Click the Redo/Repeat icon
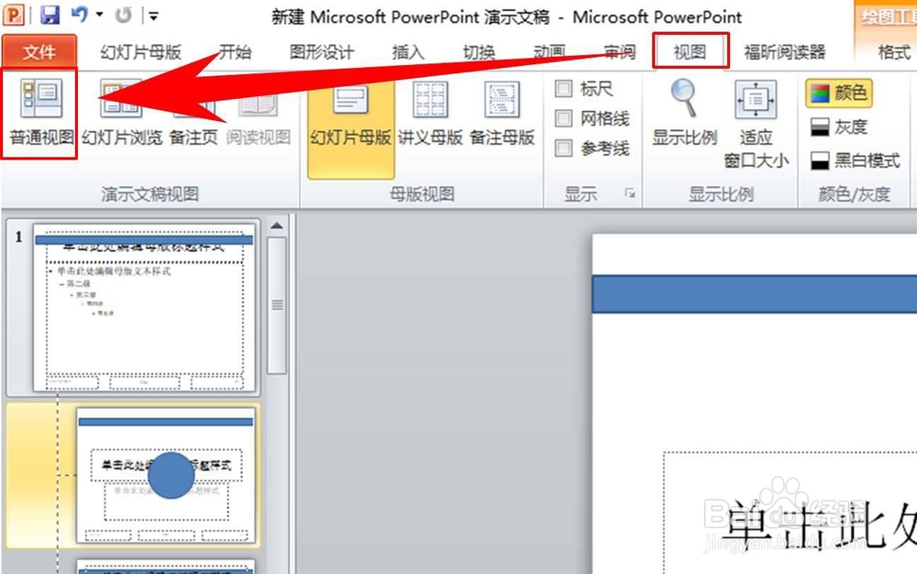This screenshot has height=574, width=917. 124,15
